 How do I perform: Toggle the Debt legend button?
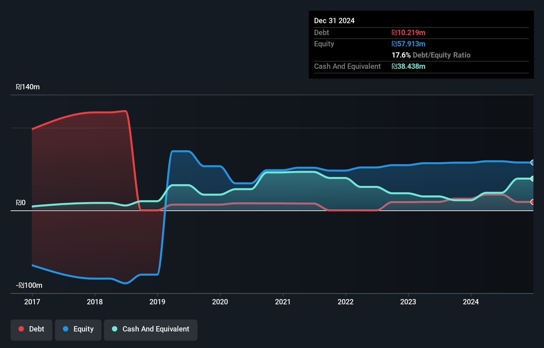pos(31,330)
